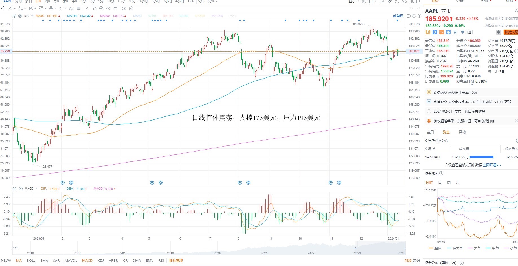This screenshot has height=266, width=518.
Task: Click the 快捷交易 quick trade button
Action: [x=511, y=32]
